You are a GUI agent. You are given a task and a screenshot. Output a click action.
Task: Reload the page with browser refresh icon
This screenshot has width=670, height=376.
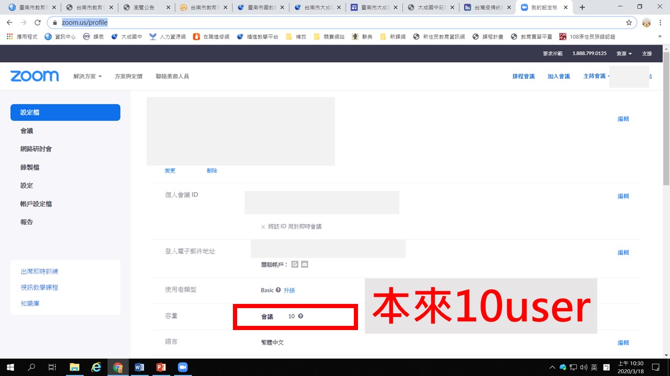(x=37, y=22)
